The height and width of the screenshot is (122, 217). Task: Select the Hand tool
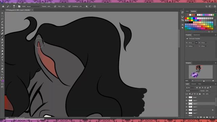(x=2, y=69)
